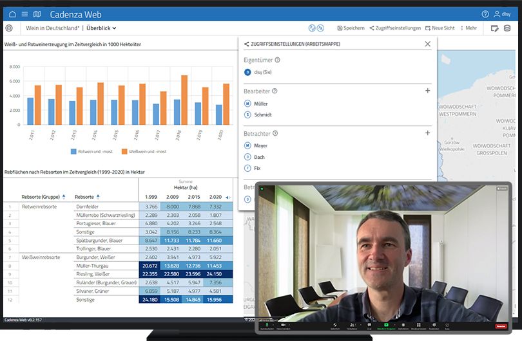Close the Zugriffseinstellungen panel
This screenshot has width=522, height=341.
point(427,44)
